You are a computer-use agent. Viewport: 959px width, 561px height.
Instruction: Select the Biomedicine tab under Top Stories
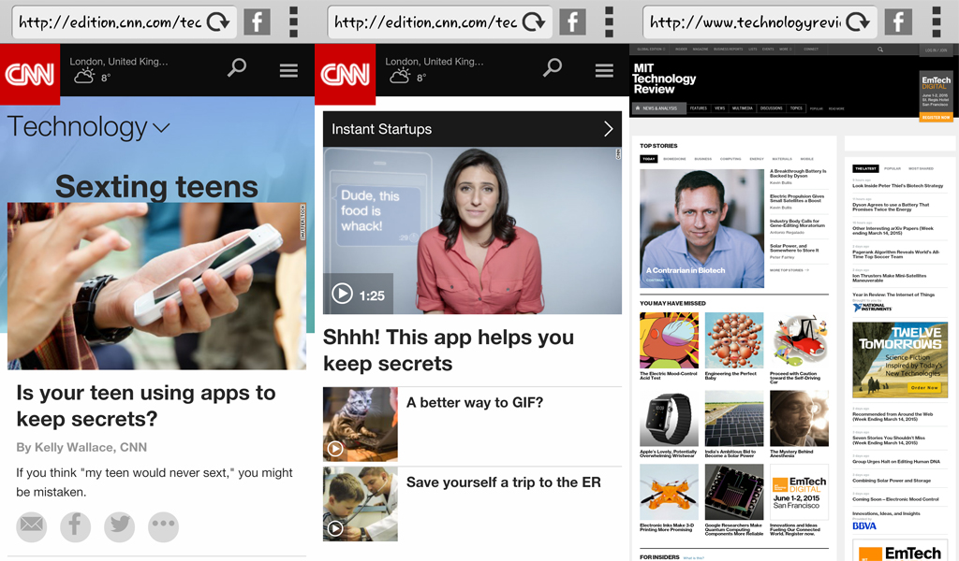click(674, 159)
